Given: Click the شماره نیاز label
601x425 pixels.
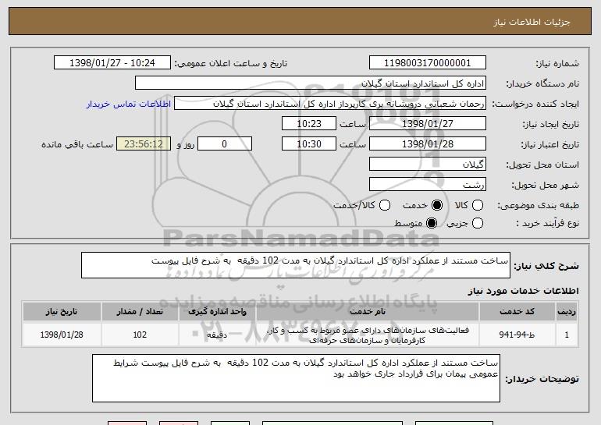Looking at the screenshot, I should click(x=557, y=64).
